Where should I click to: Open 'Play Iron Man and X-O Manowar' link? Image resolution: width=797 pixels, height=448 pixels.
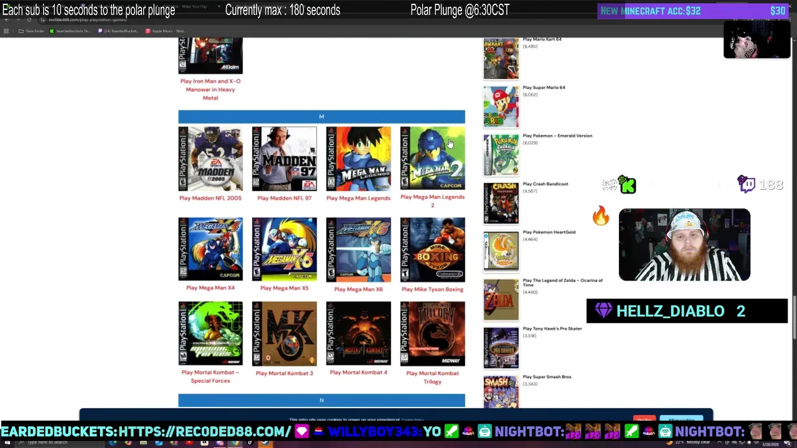pyautogui.click(x=210, y=89)
